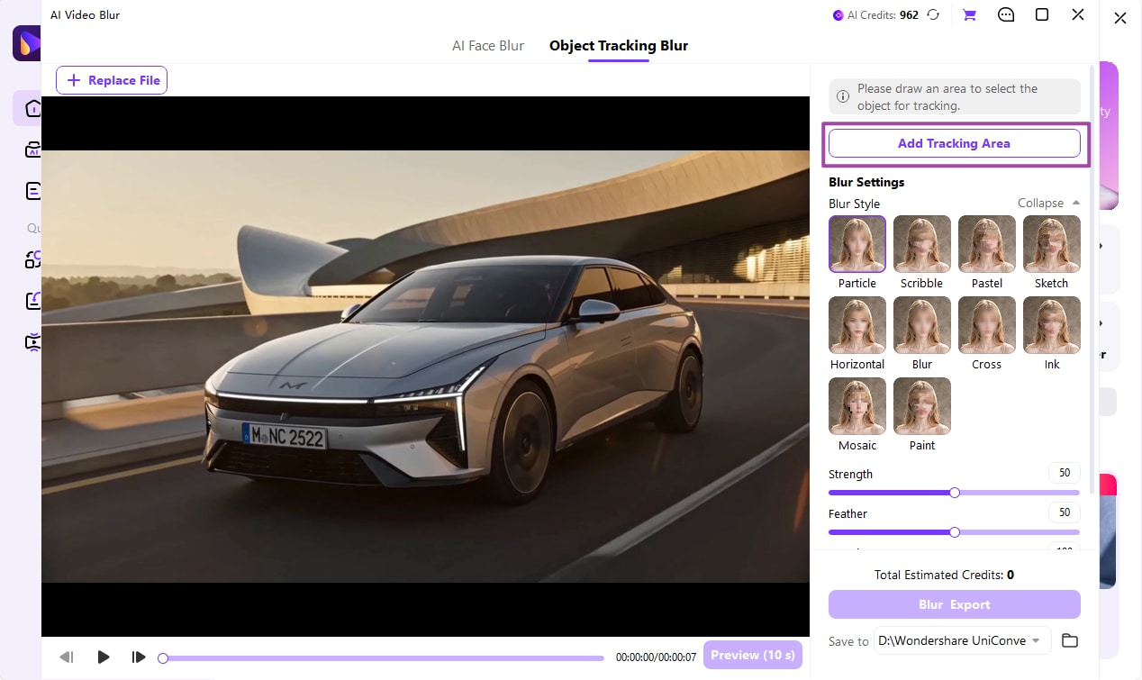The height and width of the screenshot is (680, 1142).
Task: Select the plain Blur style thumbnail
Action: click(922, 324)
